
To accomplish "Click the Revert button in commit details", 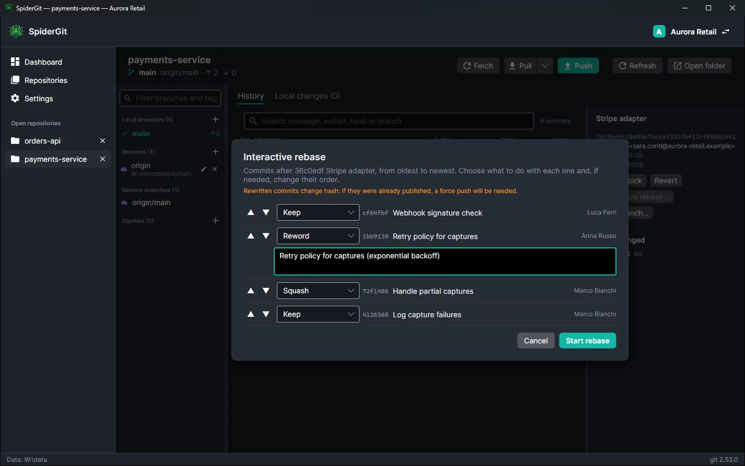I will [666, 181].
